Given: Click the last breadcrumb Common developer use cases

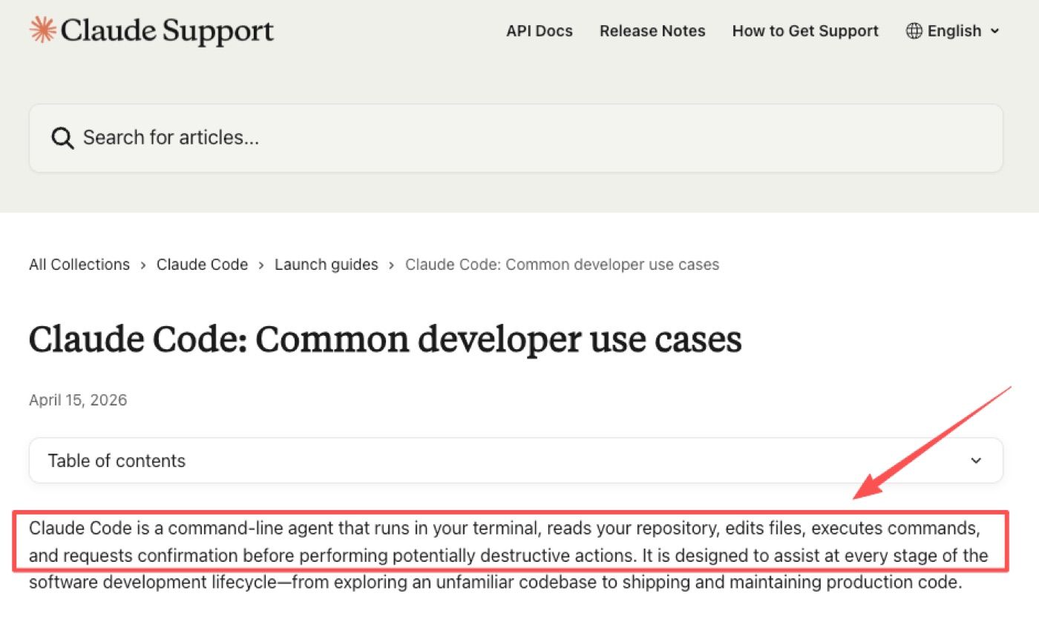Looking at the screenshot, I should coord(562,265).
